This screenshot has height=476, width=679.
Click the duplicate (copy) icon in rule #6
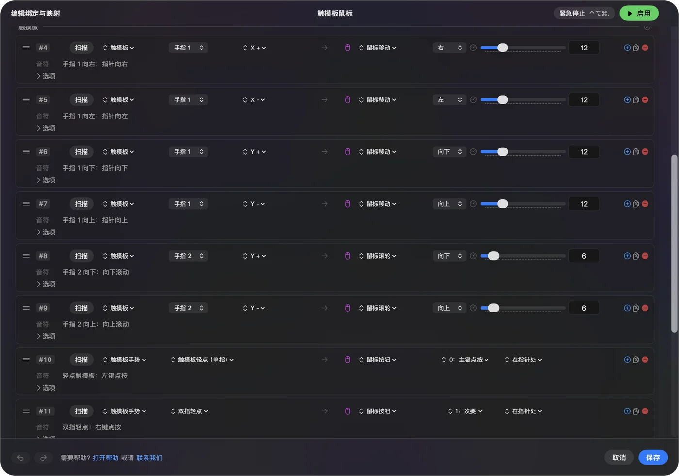(x=636, y=152)
